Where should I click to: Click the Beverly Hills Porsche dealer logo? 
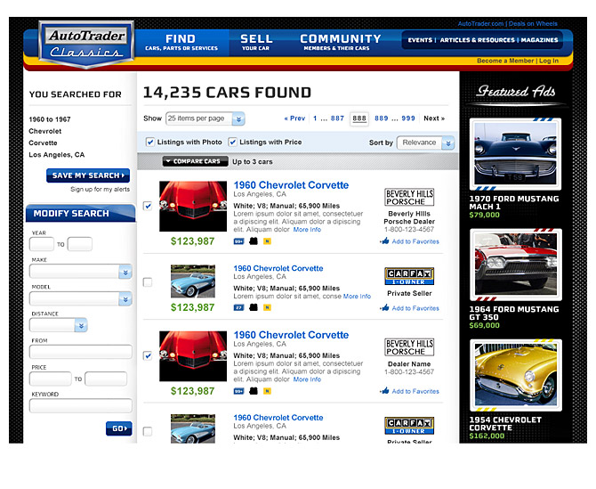tap(409, 197)
